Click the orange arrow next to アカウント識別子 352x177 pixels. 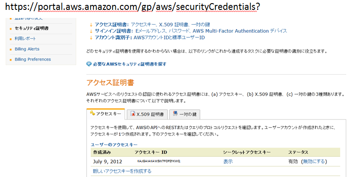tap(91, 38)
